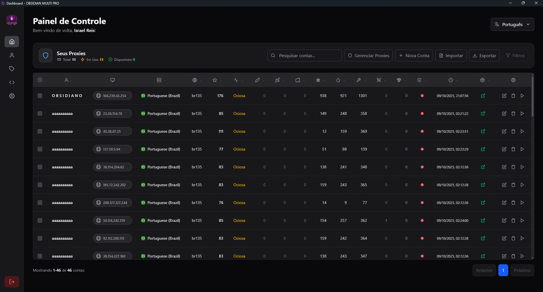Open the tags sidebar icon
Screen dimensions: 543x292
(12, 69)
